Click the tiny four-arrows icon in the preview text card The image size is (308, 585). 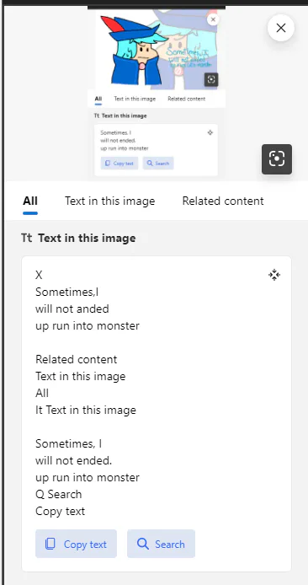(210, 132)
